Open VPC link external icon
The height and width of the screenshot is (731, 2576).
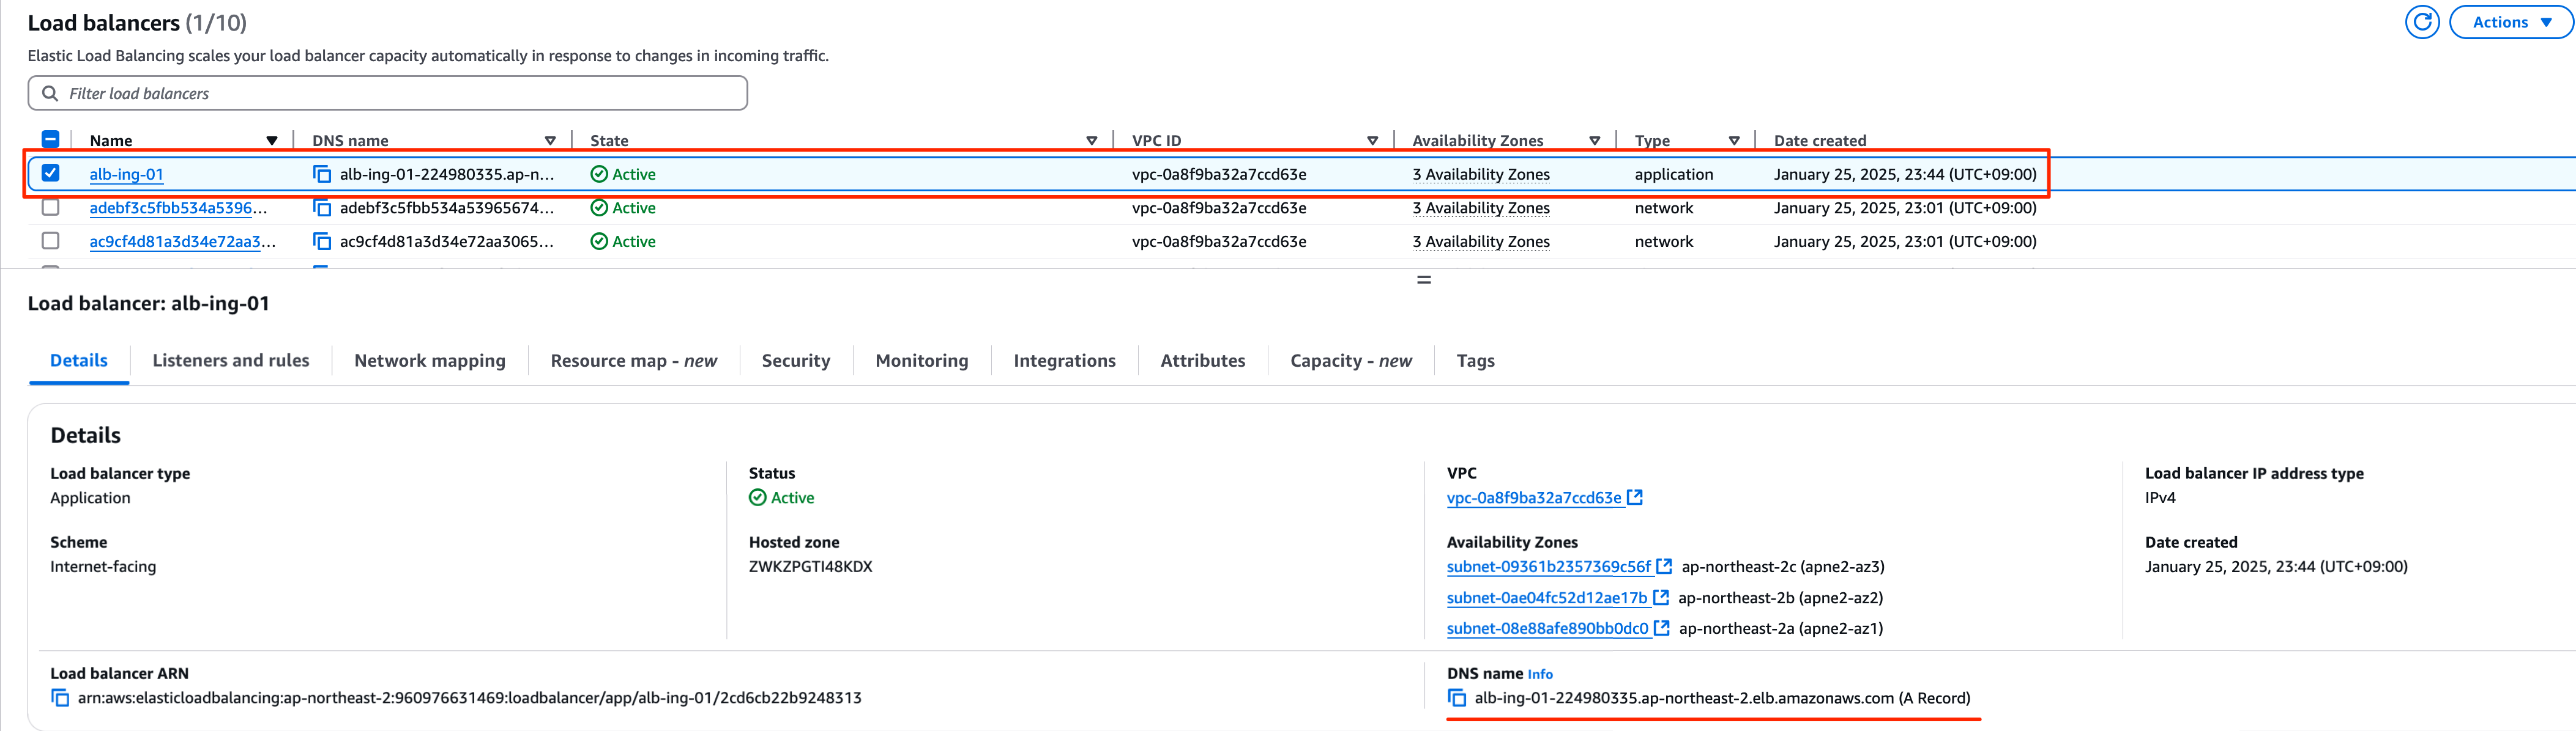tap(1635, 498)
